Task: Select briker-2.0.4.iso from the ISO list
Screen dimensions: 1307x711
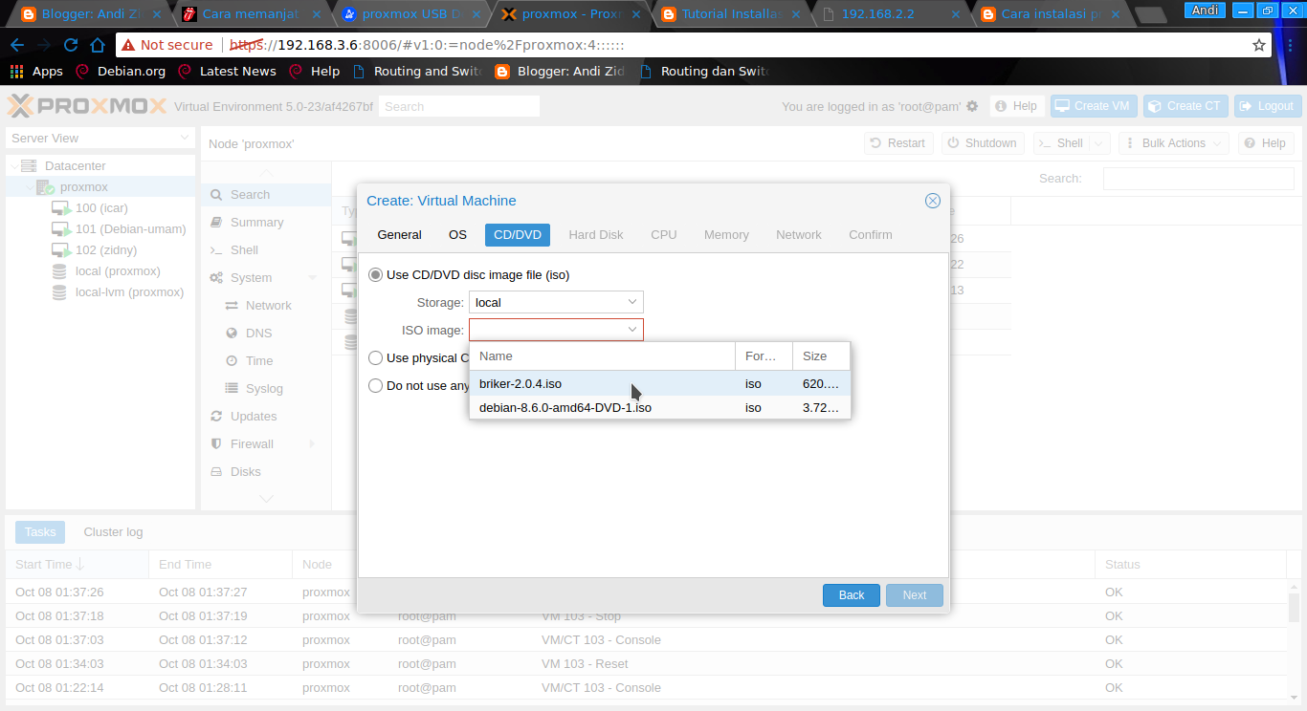Action: pos(521,383)
